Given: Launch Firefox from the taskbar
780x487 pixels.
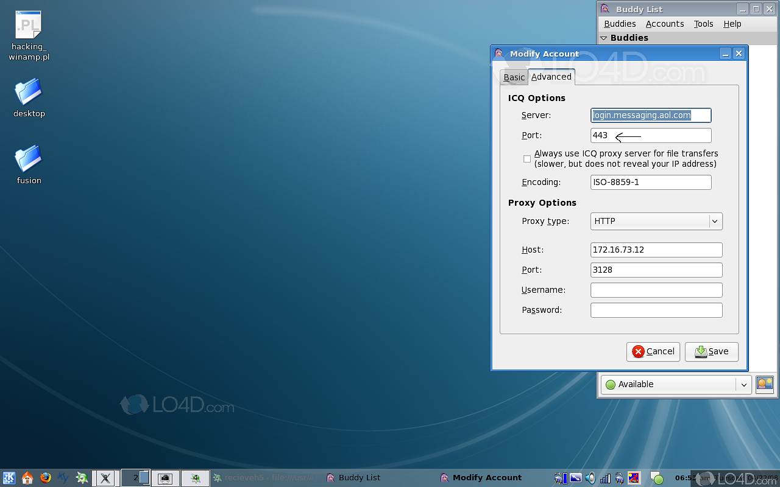Looking at the screenshot, I should 46,478.
